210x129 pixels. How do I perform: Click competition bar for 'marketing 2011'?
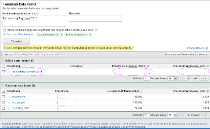(x=62, y=108)
